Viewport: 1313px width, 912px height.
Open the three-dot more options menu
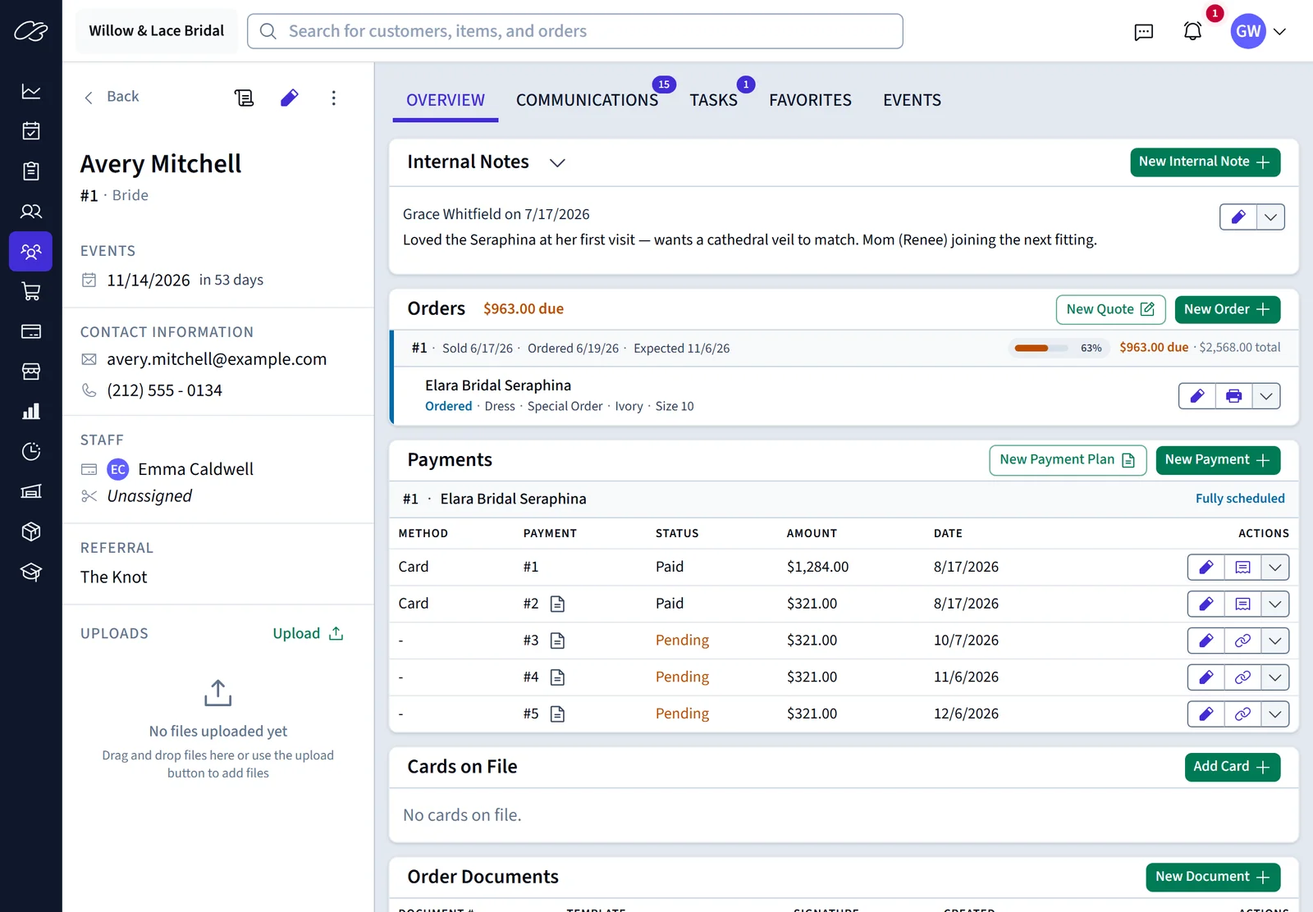333,98
